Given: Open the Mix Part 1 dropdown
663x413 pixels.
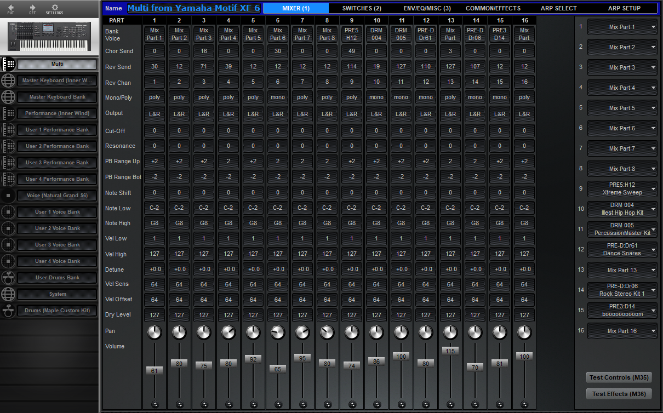Looking at the screenshot, I should (622, 27).
